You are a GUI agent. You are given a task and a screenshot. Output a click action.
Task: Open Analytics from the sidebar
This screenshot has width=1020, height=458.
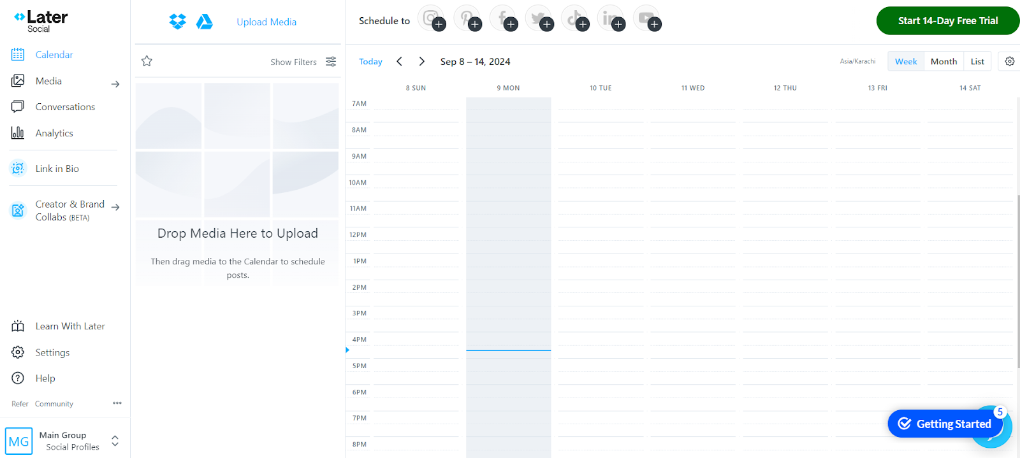point(54,133)
